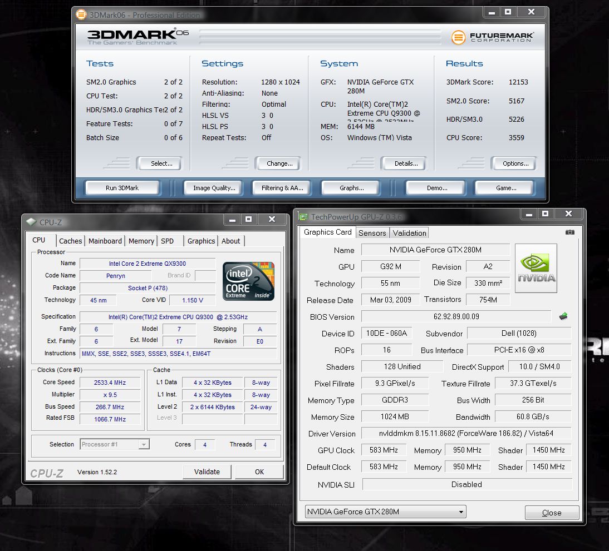This screenshot has width=609, height=551.
Task: Click the Driver Version field
Action: tap(466, 433)
